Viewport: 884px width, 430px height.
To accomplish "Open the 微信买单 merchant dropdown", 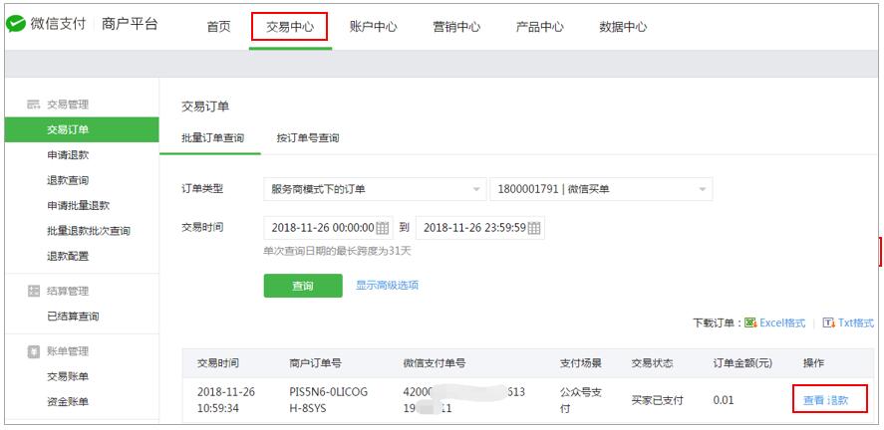I will 600,189.
